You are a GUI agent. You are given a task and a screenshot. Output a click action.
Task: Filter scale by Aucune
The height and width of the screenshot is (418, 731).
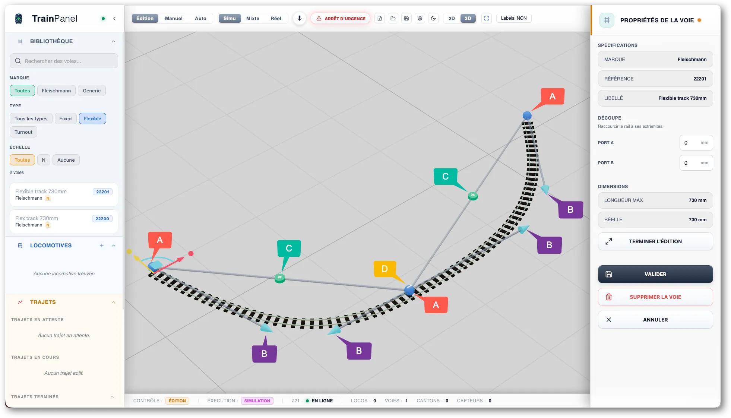click(x=66, y=160)
